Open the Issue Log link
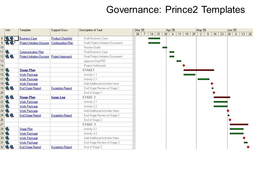Image resolution: width=253 pixels, height=189 pixels. pyautogui.click(x=58, y=97)
